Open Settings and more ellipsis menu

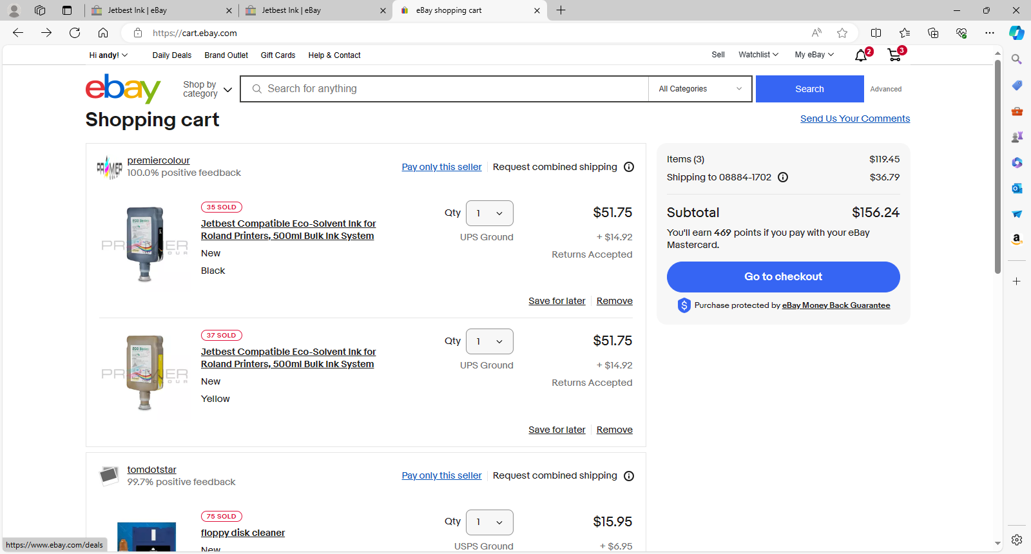(x=990, y=33)
